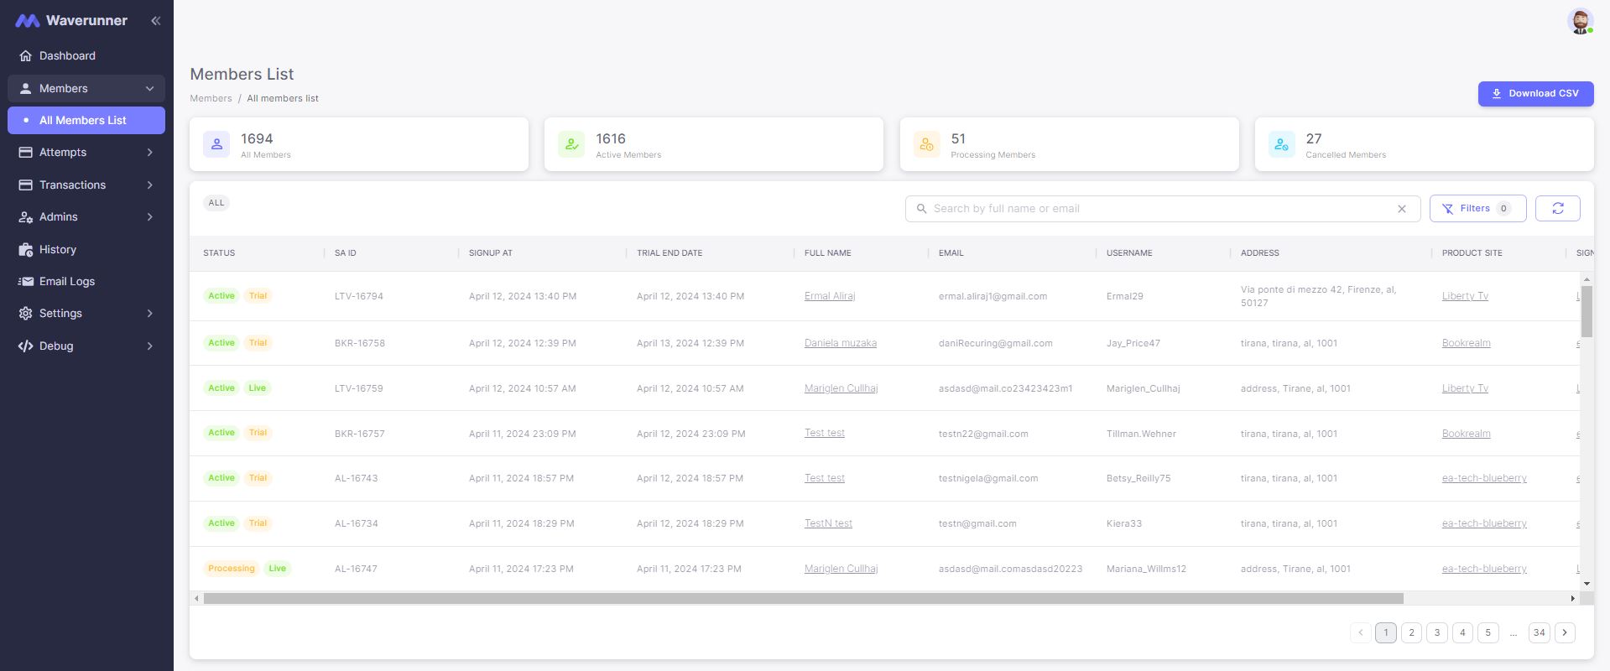1610x671 pixels.
Task: Open the user avatar profile menu
Action: point(1580,22)
